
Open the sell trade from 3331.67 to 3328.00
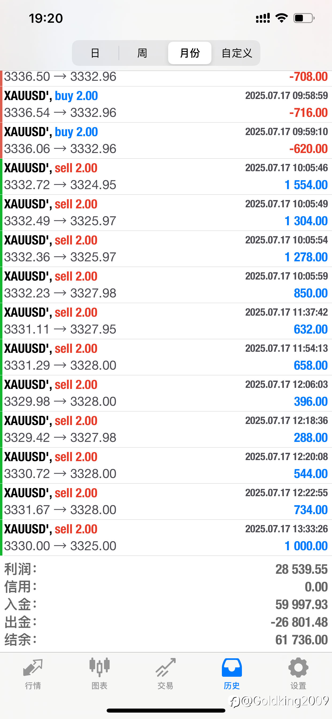(x=166, y=502)
